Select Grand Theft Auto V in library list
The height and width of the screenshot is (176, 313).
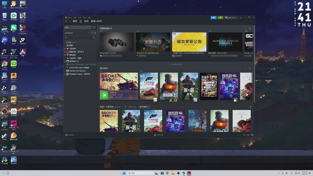click(x=79, y=68)
